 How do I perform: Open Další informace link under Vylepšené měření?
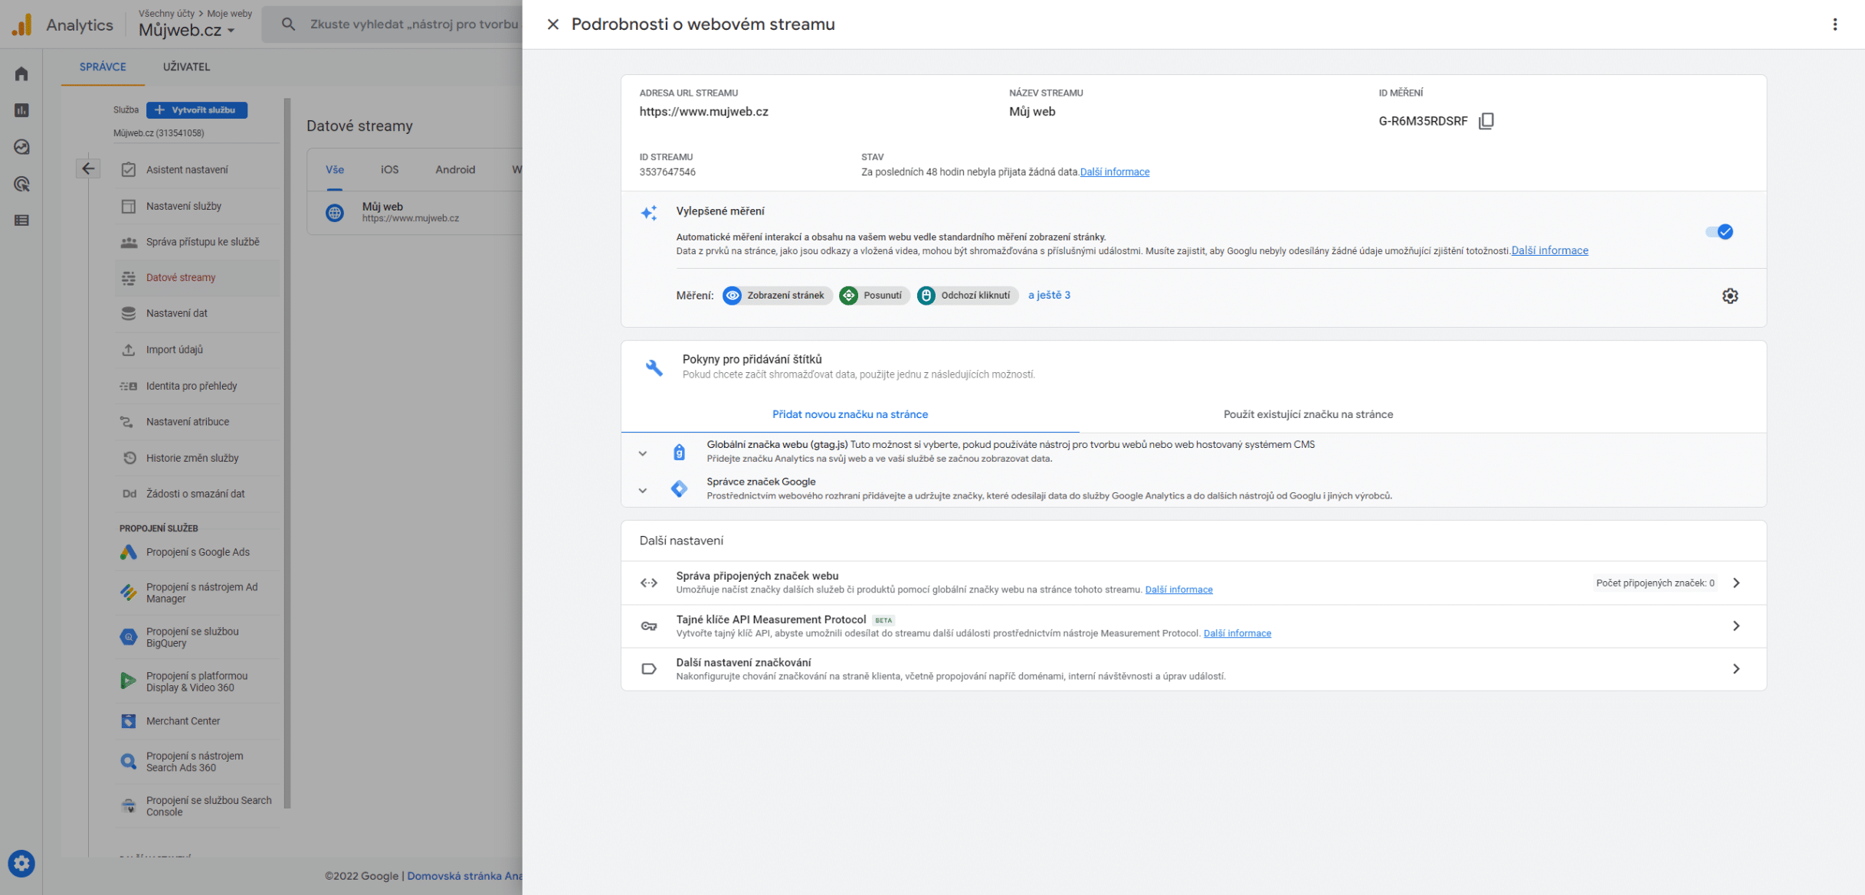coord(1549,250)
